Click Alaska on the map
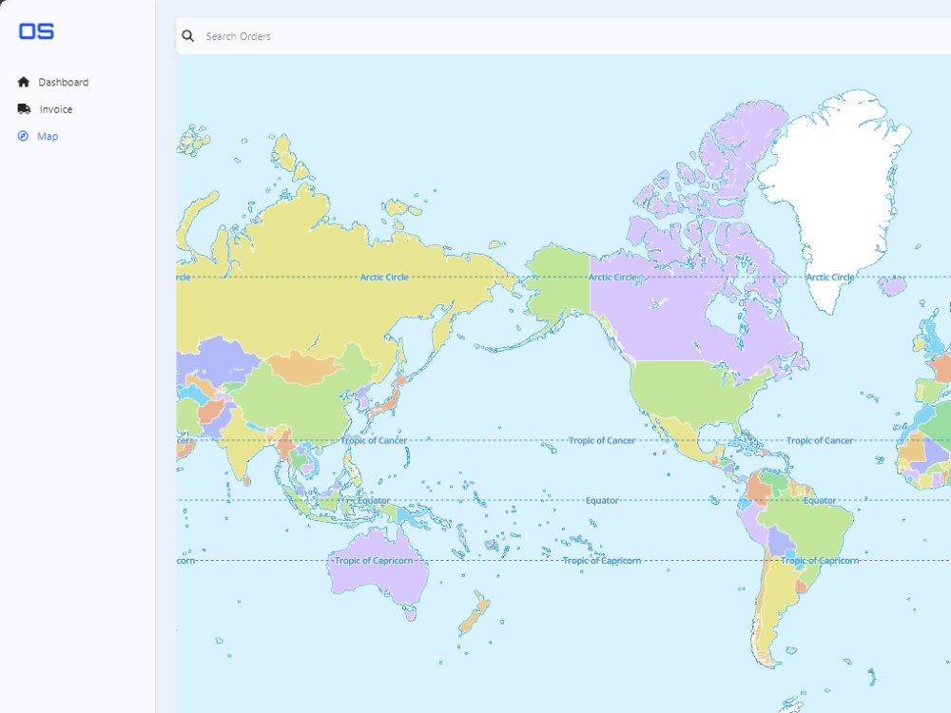The image size is (951, 713). pos(561,279)
